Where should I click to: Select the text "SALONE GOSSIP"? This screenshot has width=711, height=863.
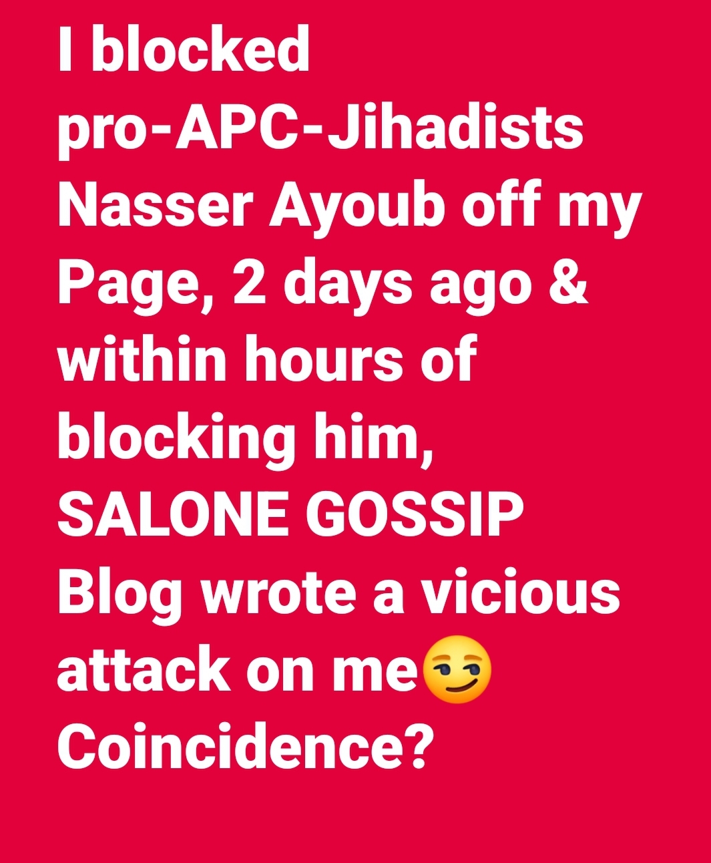pyautogui.click(x=290, y=514)
